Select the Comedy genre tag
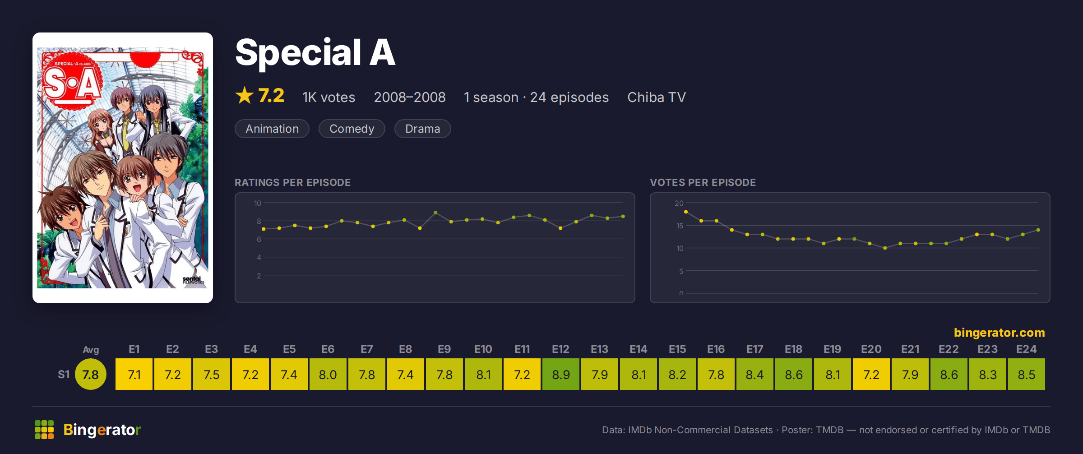1083x454 pixels. 352,129
